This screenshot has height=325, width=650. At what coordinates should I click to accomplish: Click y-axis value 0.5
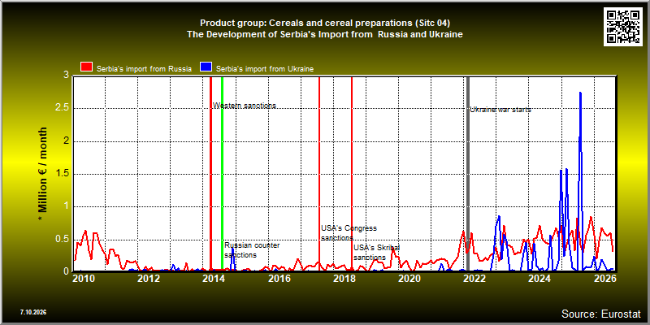tap(63, 239)
